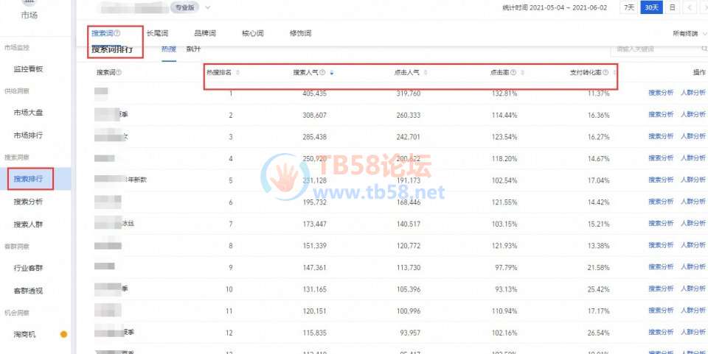
Task: Select the 7天 time range
Action: pyautogui.click(x=628, y=7)
